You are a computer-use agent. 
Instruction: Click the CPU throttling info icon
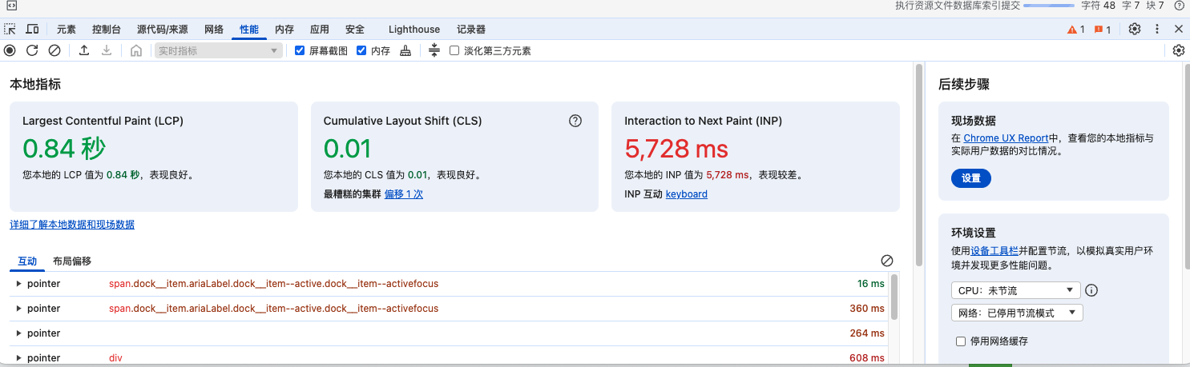pyautogui.click(x=1091, y=290)
